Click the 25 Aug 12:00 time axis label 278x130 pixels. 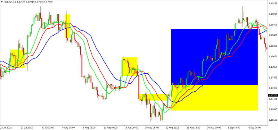coord(194,128)
